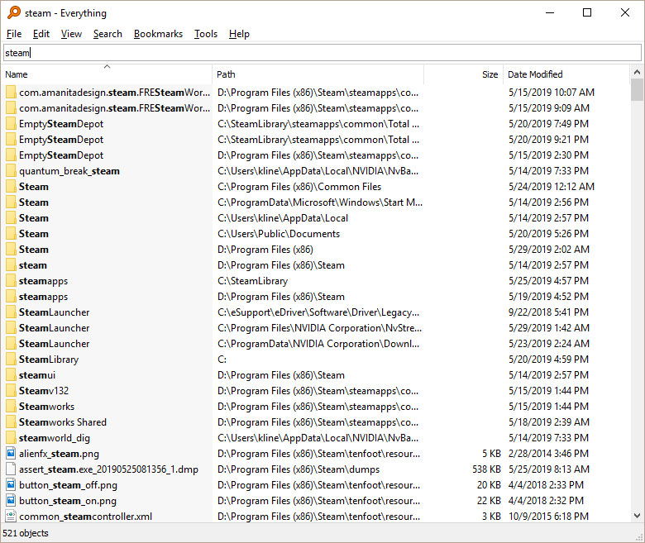This screenshot has height=543, width=645.
Task: Select folder icon of quantum_break_steam
Action: click(11, 171)
